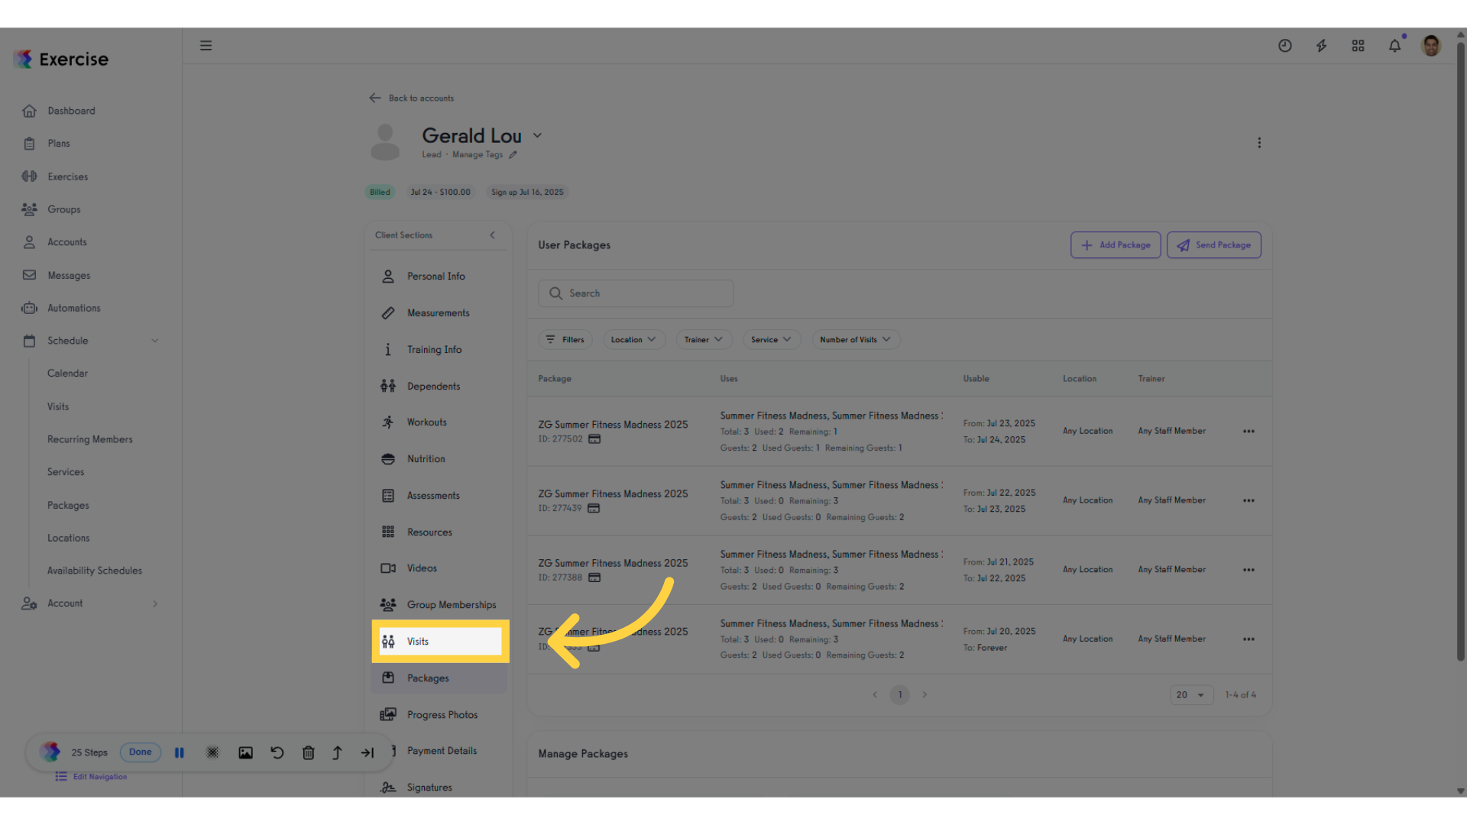Open the three-dot menu for package 277439
1467x825 pixels.
pos(1248,500)
